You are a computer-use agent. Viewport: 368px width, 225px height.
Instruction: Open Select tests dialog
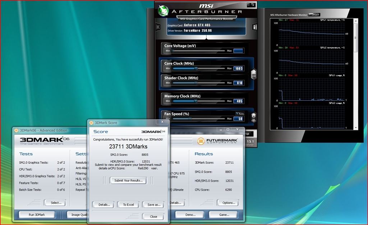56,203
